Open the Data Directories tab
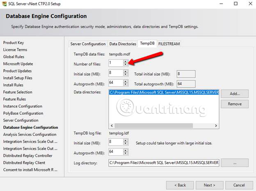Image resolution: width=256 pixels, height=191 pixels. (x=123, y=44)
